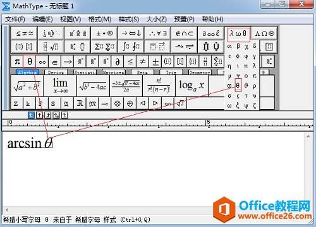Select β in the Greek letters dropdown

click(x=238, y=46)
